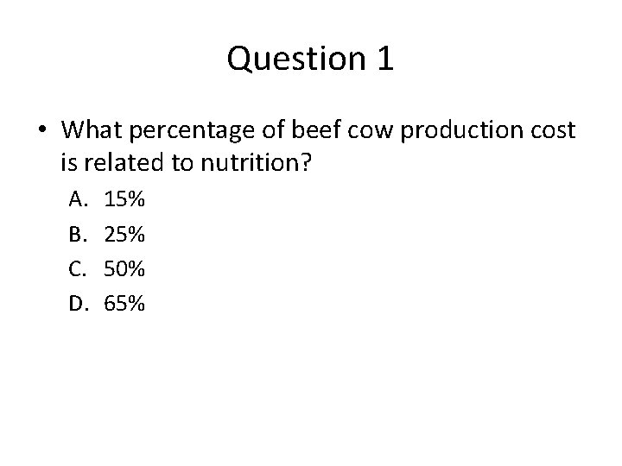Select answer letter B

click(x=75, y=234)
